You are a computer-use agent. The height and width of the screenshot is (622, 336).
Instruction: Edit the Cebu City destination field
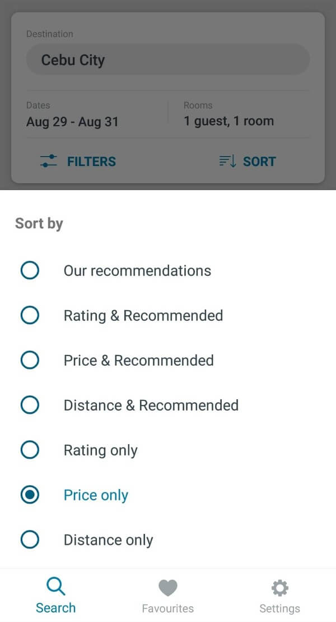pyautogui.click(x=167, y=60)
